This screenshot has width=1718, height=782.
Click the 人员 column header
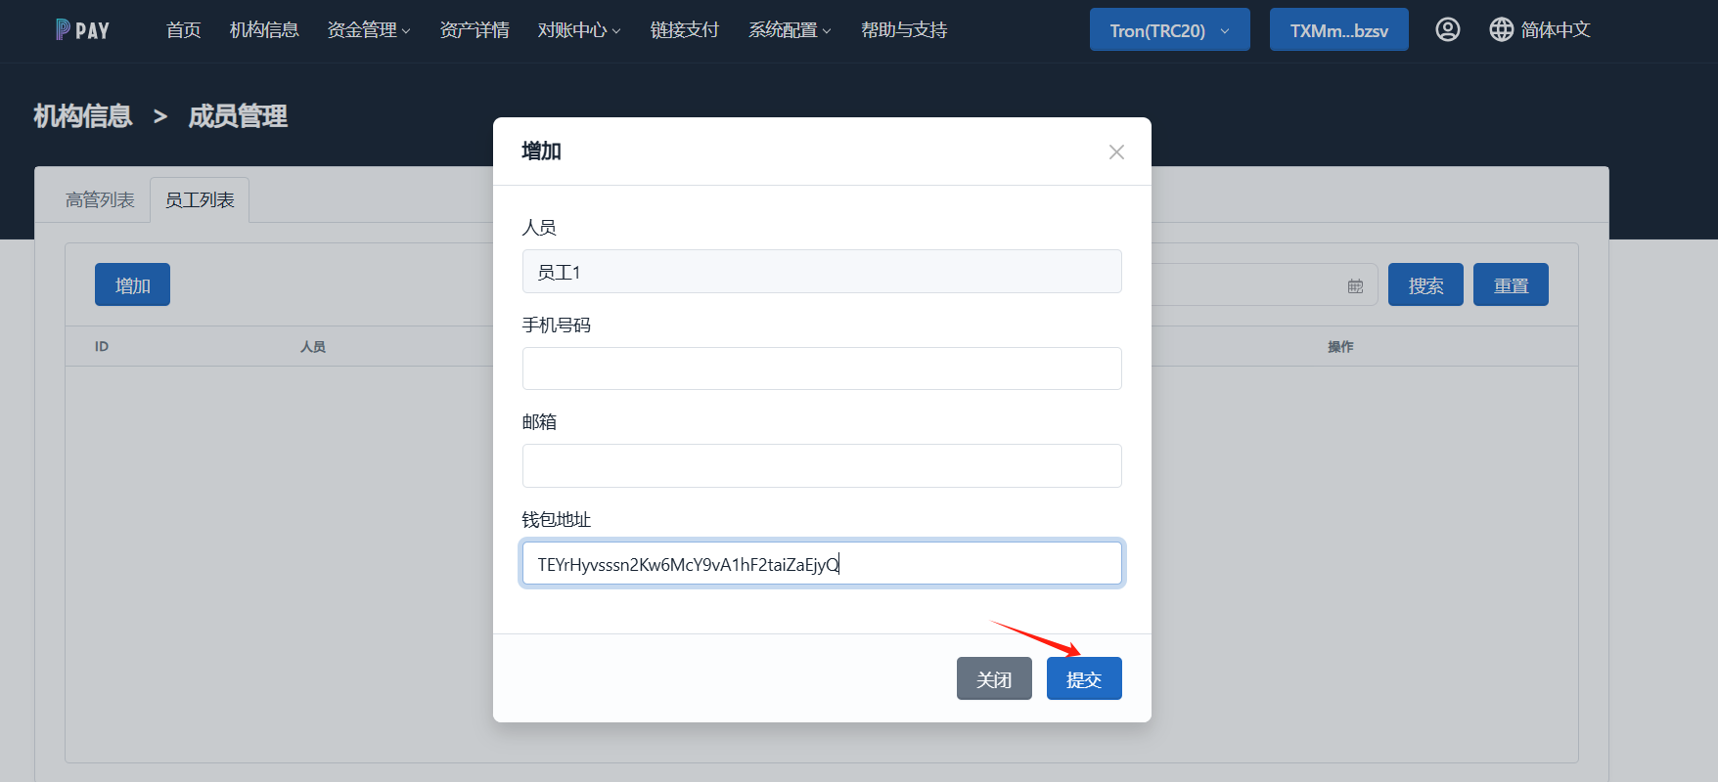tap(313, 346)
